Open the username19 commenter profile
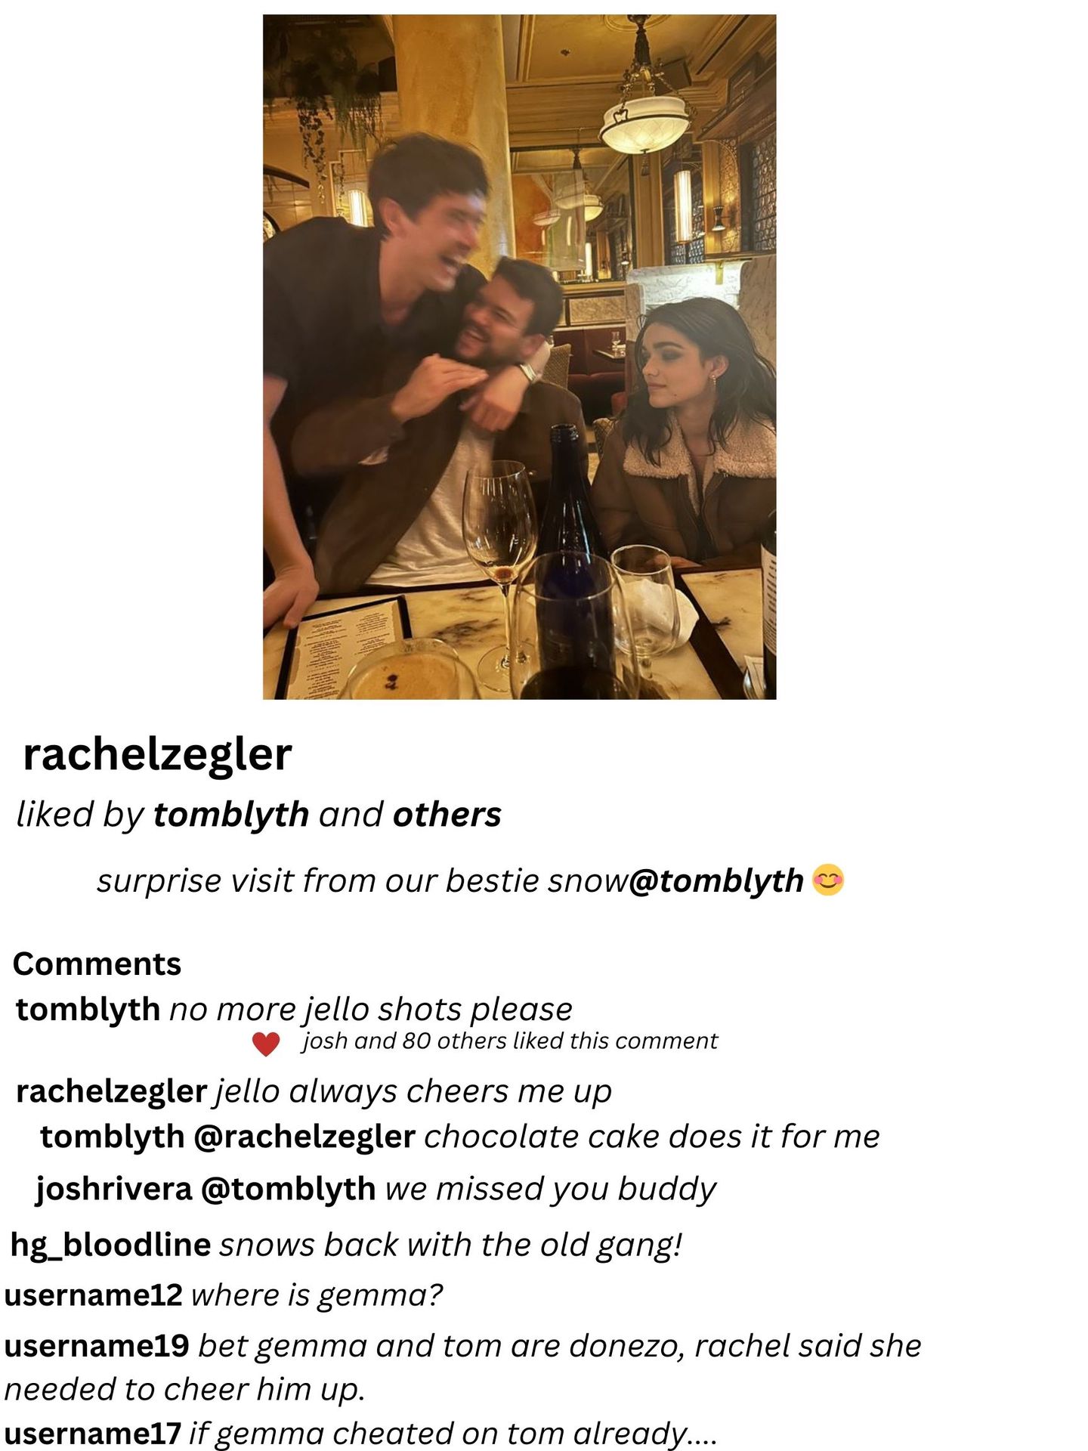This screenshot has height=1451, width=1088. [97, 1346]
